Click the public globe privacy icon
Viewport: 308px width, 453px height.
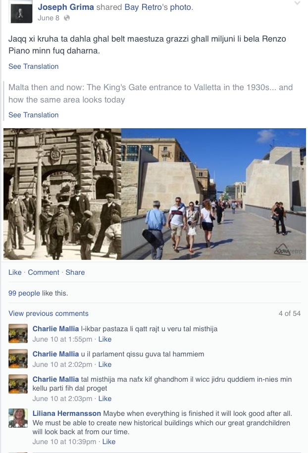[67, 18]
